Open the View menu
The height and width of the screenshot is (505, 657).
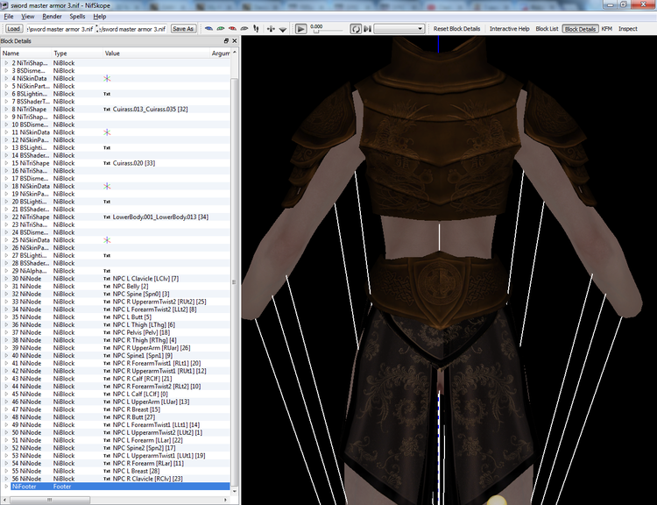(28, 17)
